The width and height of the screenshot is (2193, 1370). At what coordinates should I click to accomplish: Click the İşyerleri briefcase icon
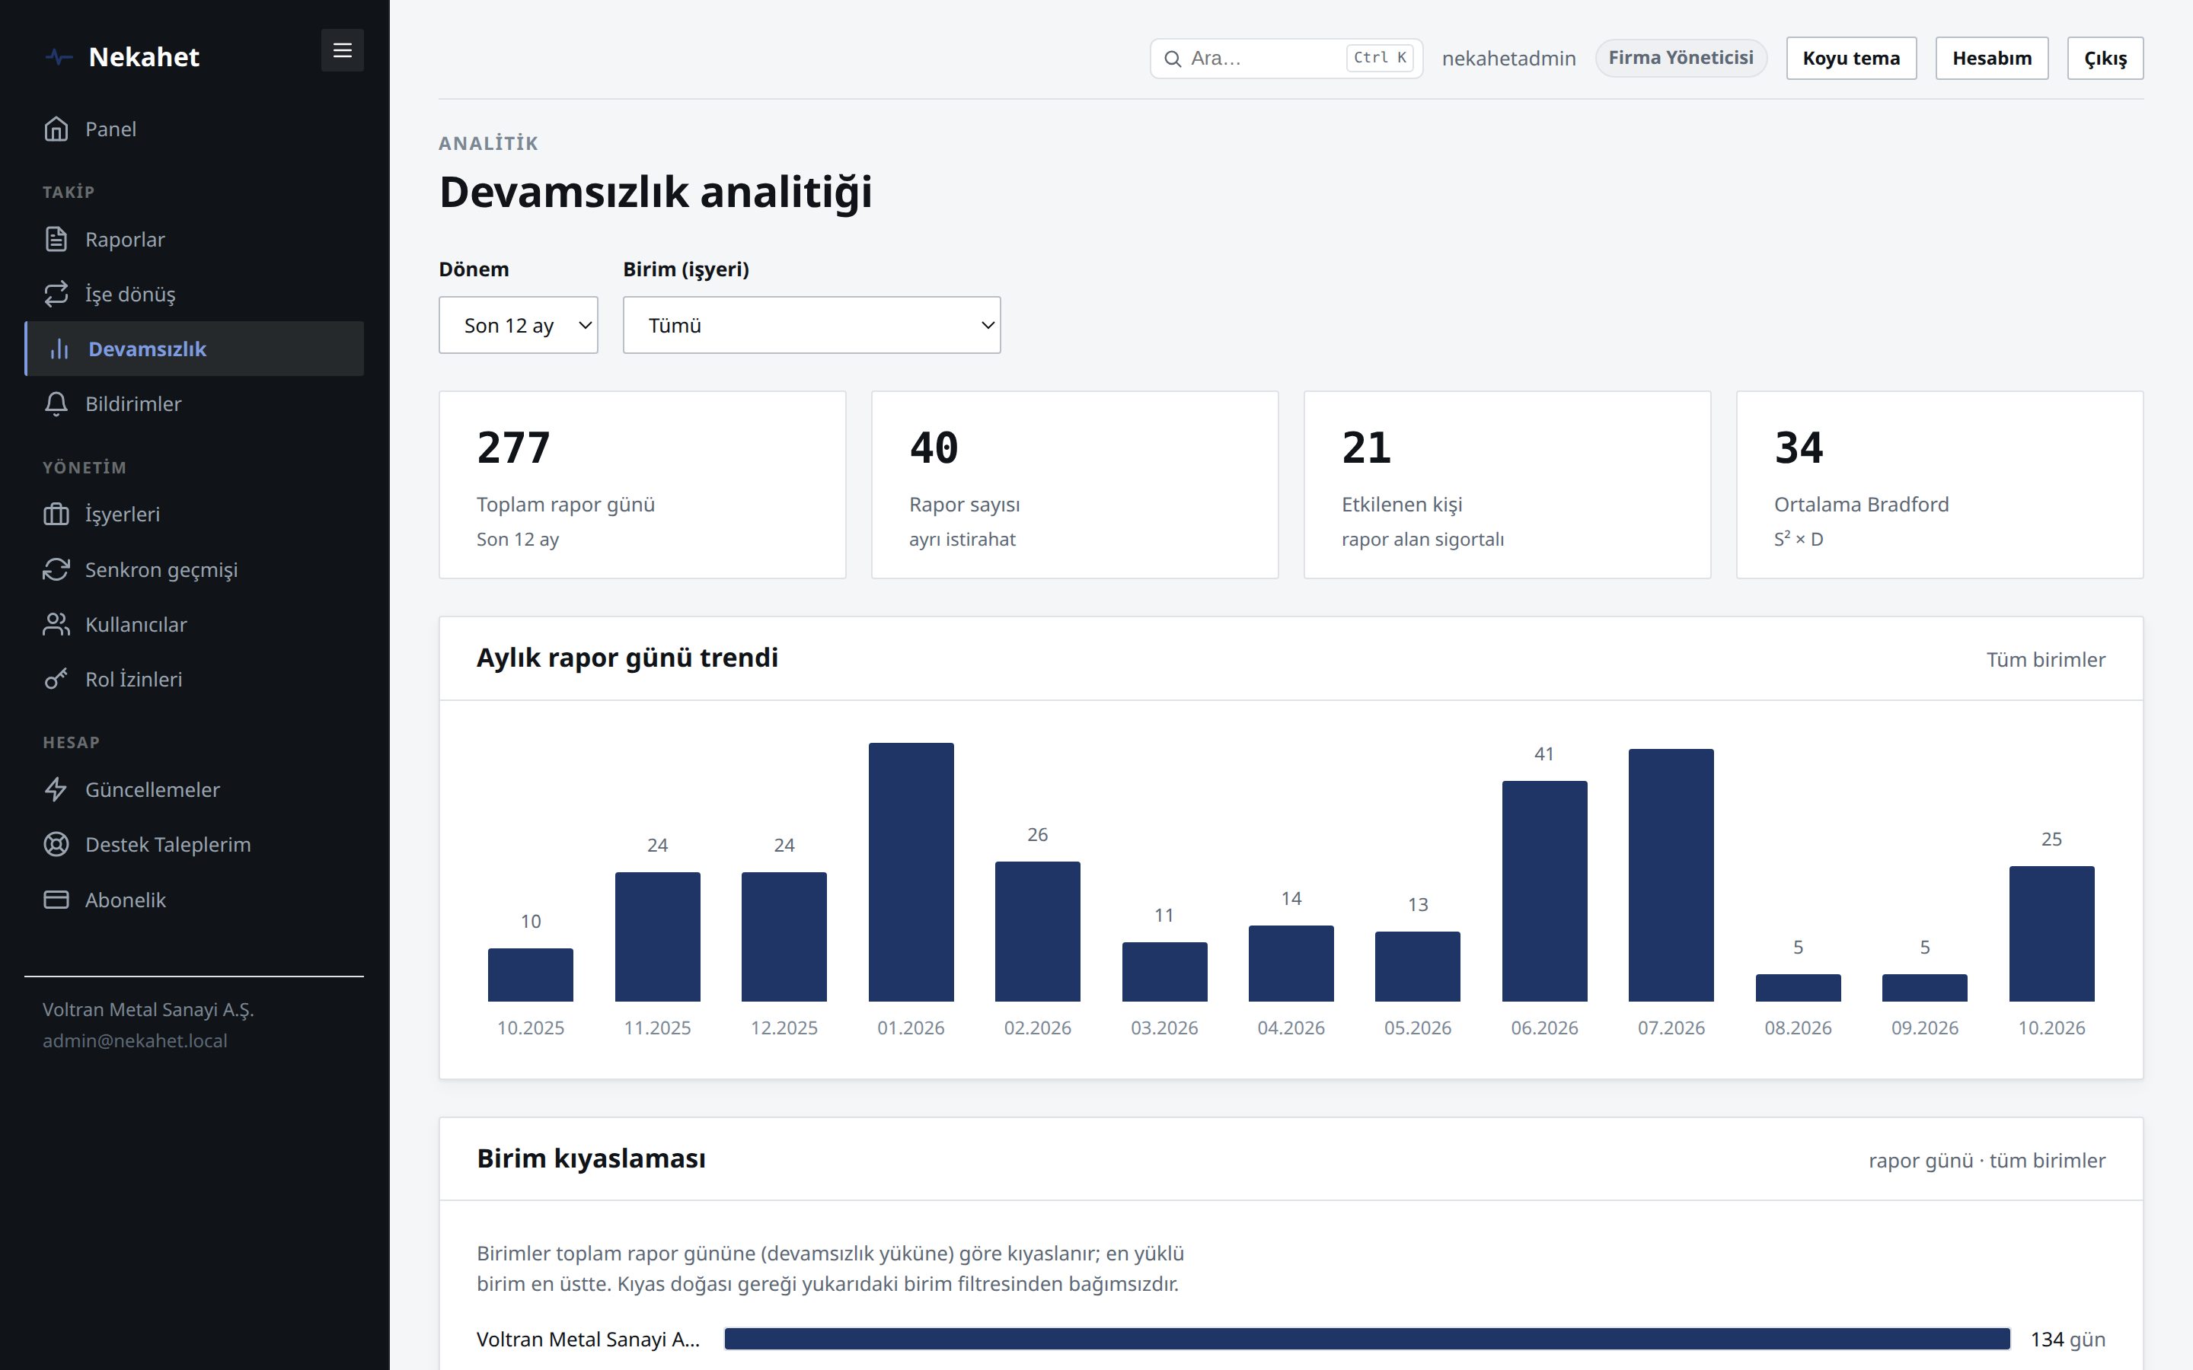pyautogui.click(x=56, y=515)
